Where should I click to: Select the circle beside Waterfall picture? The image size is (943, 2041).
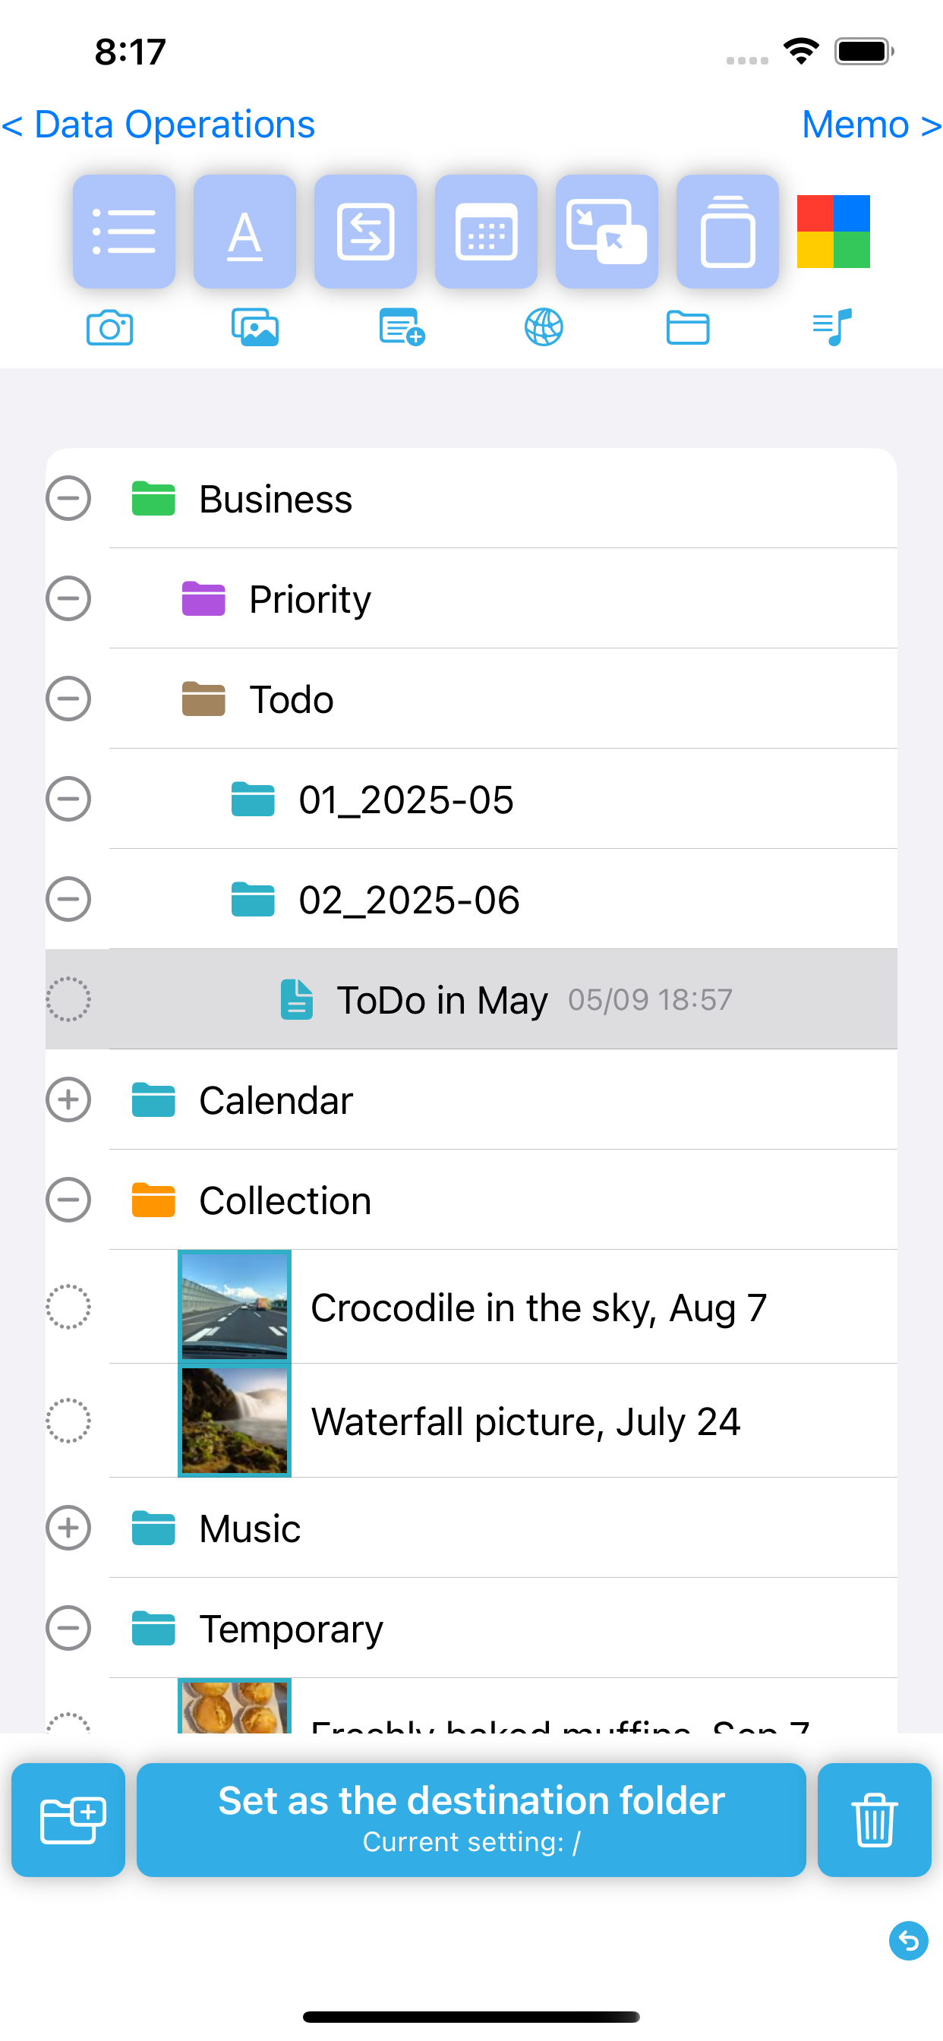tap(68, 1421)
